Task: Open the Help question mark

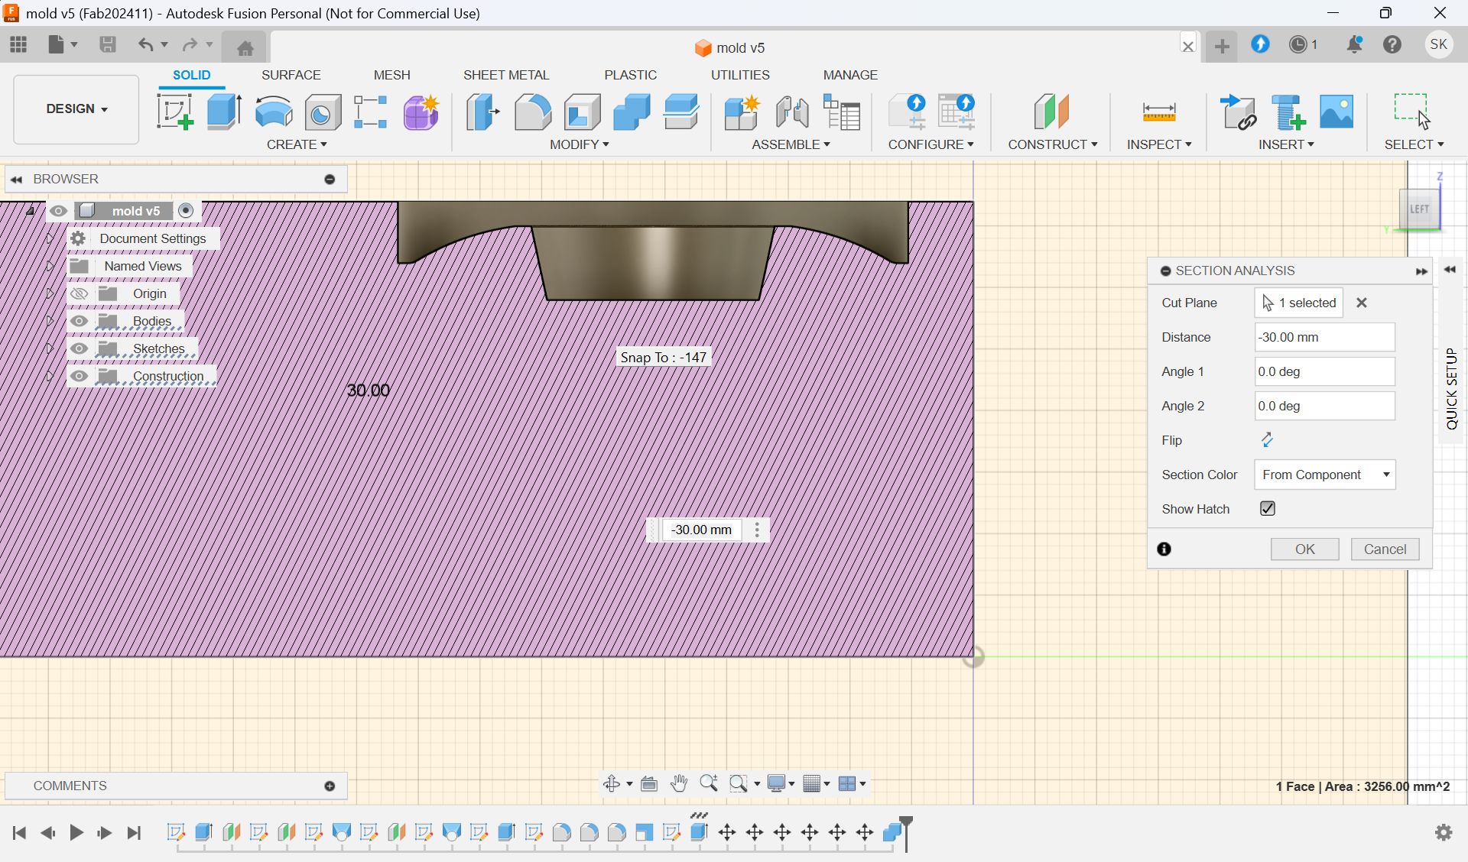Action: [1392, 44]
